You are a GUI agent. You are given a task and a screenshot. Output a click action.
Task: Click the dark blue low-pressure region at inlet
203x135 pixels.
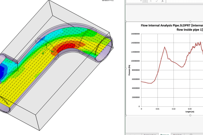[x=2, y=71]
